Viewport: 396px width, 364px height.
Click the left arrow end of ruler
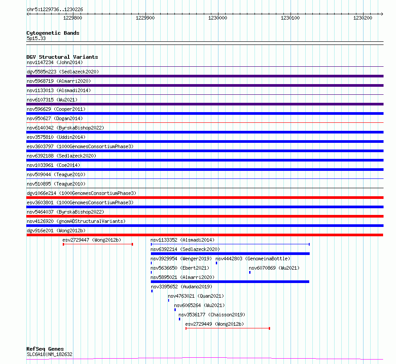click(28, 14)
